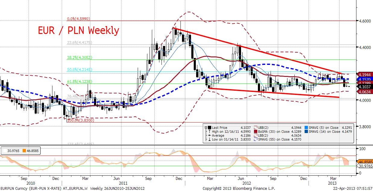Click the black Last Price swatch
Screen dimensions: 373x191
click(209, 128)
